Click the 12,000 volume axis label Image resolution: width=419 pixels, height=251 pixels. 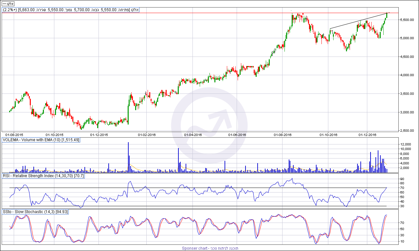click(405, 144)
